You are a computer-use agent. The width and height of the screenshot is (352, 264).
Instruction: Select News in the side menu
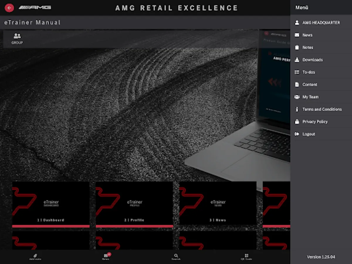307,35
